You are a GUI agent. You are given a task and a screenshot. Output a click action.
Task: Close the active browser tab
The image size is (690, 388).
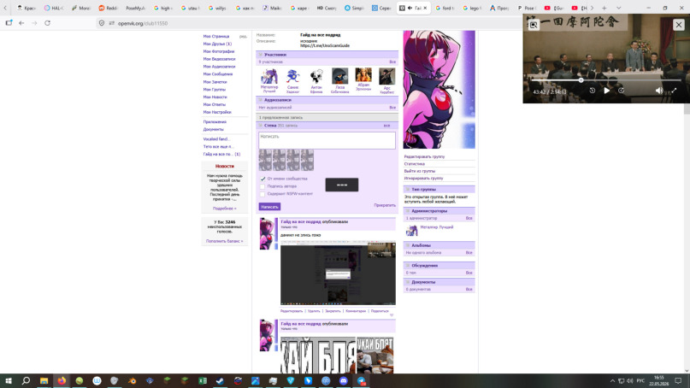(425, 8)
